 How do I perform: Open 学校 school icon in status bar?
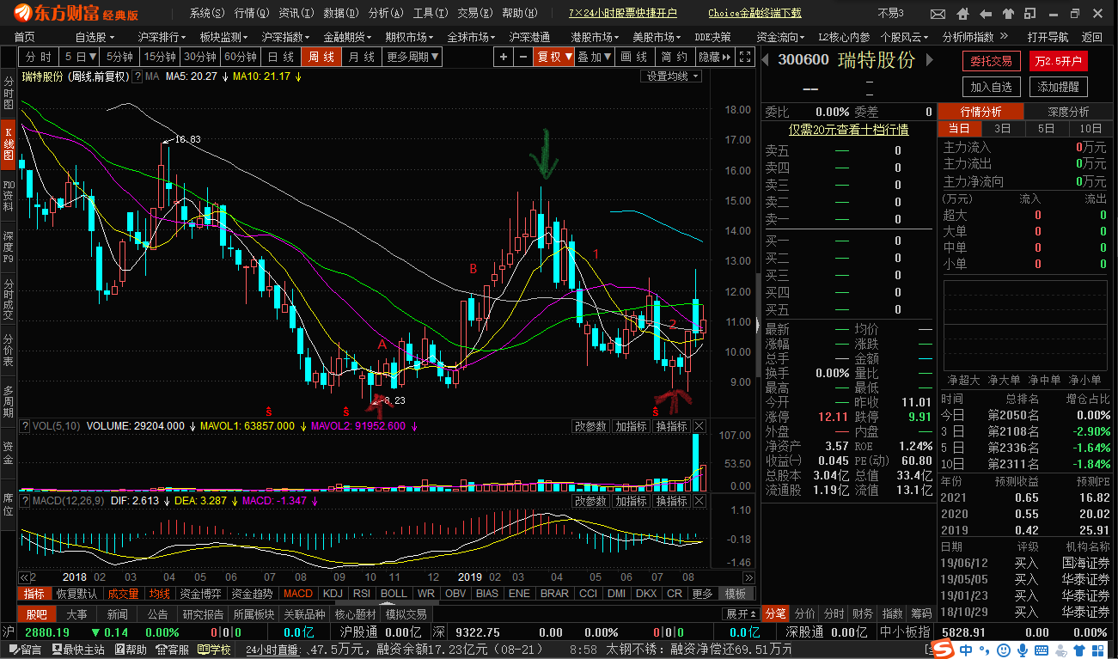coord(215,650)
